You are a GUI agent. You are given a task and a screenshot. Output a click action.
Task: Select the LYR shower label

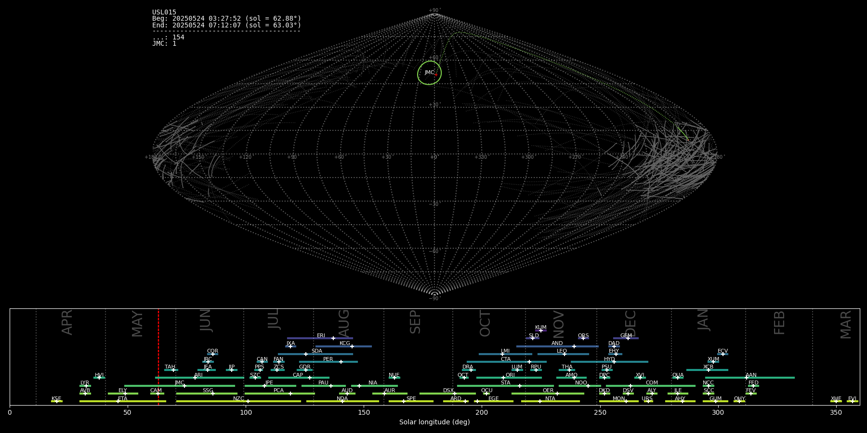(x=85, y=383)
